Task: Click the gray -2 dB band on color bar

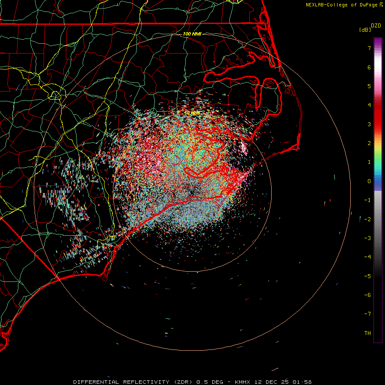Action: [378, 219]
